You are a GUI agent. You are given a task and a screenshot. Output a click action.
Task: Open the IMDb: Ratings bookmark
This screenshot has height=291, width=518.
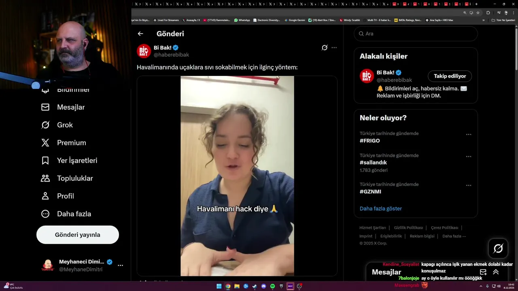(x=408, y=20)
